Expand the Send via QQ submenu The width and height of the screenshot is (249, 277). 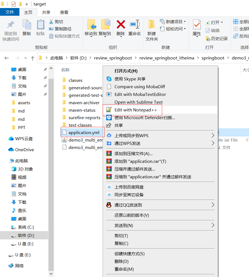coord(213,205)
